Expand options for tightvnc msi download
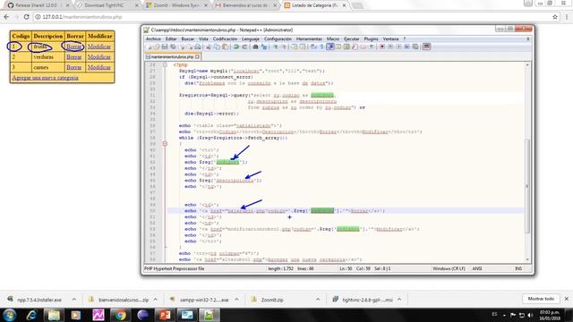 pos(399,300)
